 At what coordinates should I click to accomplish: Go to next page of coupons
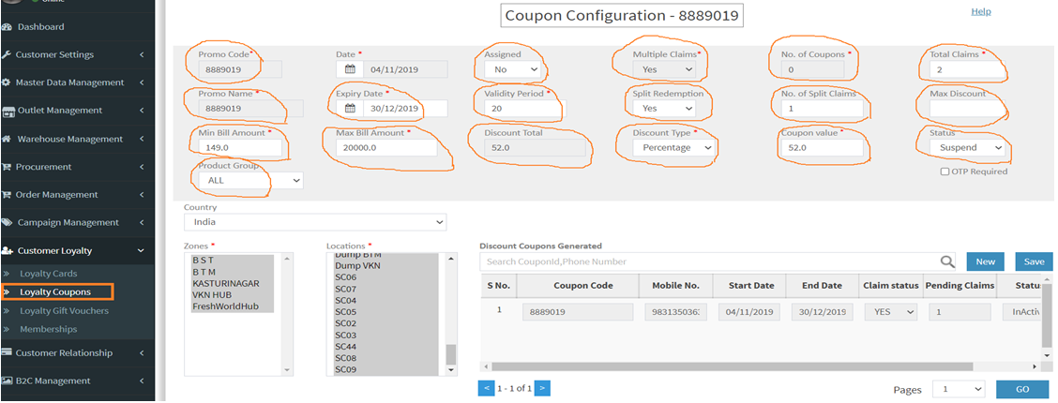542,388
